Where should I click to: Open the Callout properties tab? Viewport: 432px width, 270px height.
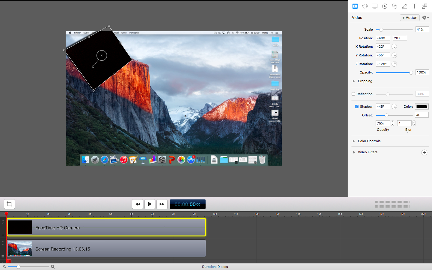tap(385, 6)
